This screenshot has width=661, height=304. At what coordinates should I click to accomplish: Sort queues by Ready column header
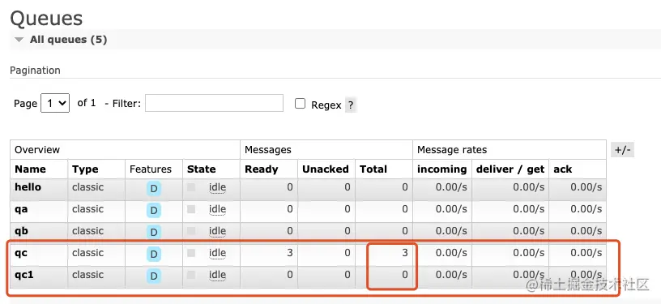[x=262, y=169]
